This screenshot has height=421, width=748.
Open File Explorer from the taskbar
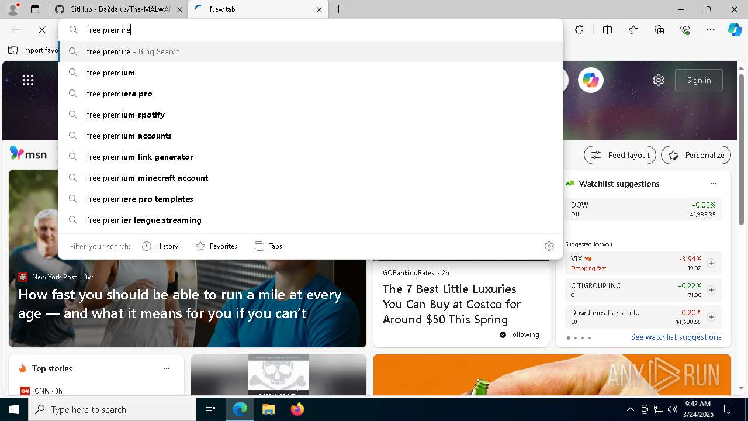tap(268, 409)
